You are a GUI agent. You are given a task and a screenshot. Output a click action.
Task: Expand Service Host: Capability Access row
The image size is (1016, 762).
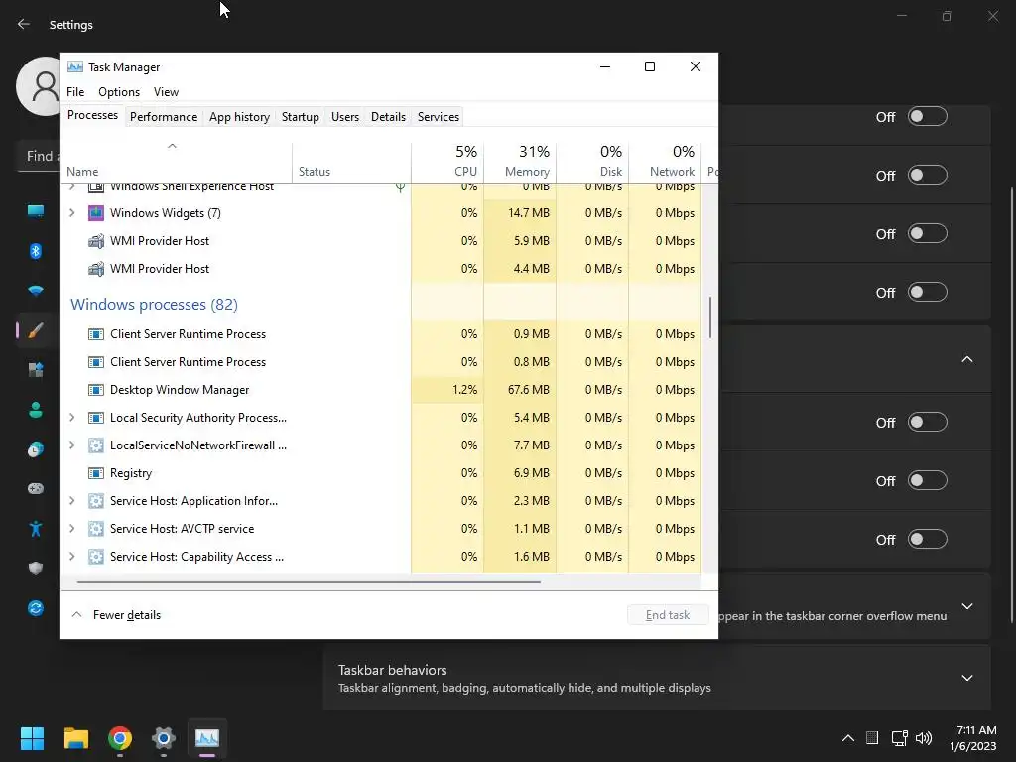(x=71, y=557)
